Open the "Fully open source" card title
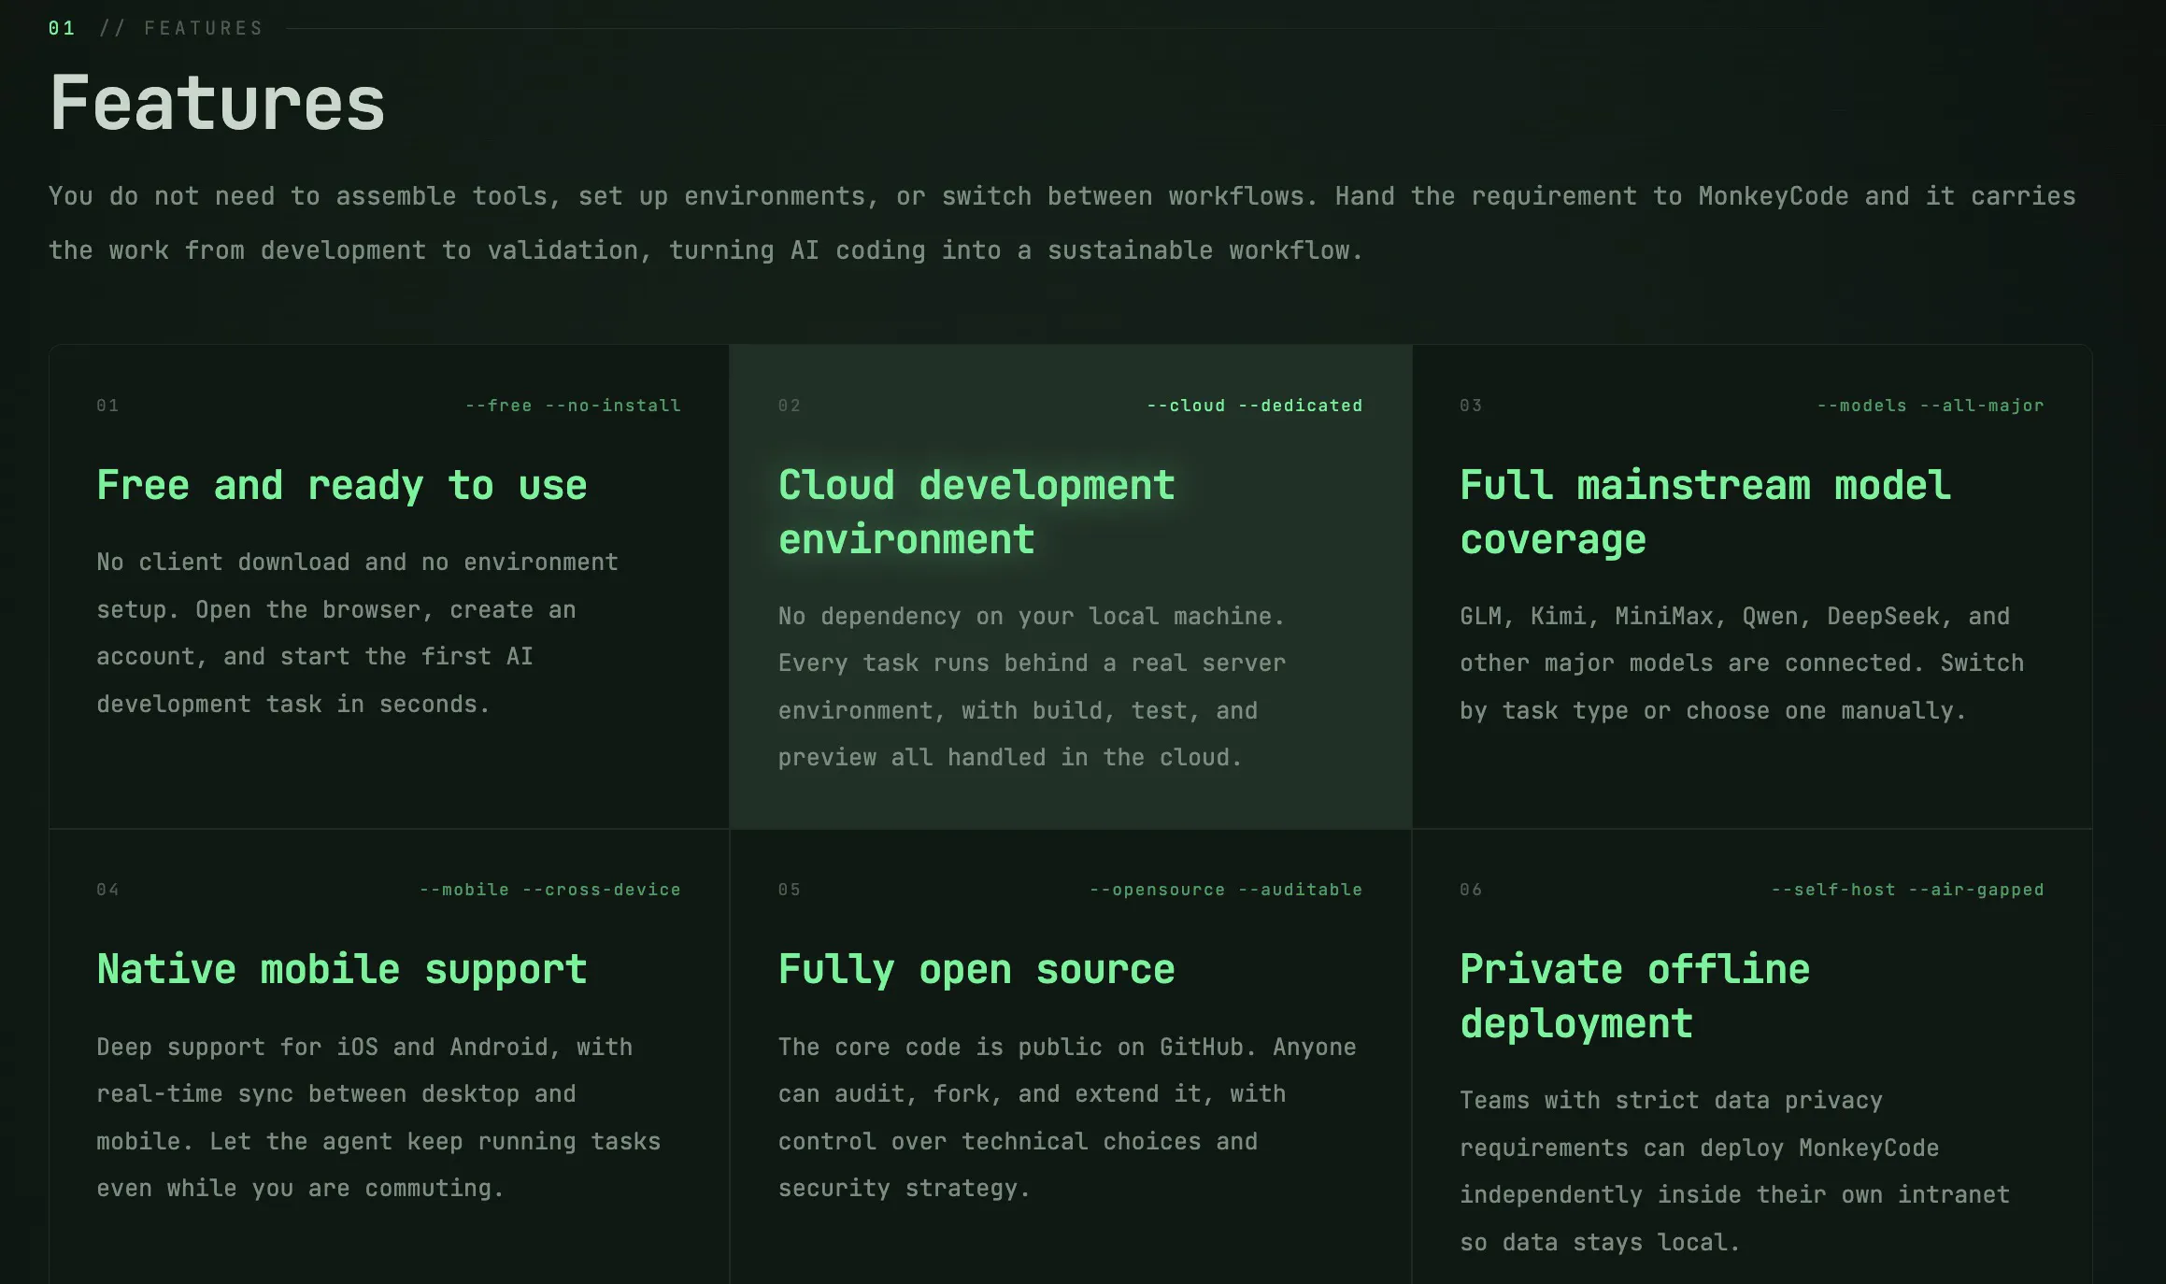 (x=976, y=969)
